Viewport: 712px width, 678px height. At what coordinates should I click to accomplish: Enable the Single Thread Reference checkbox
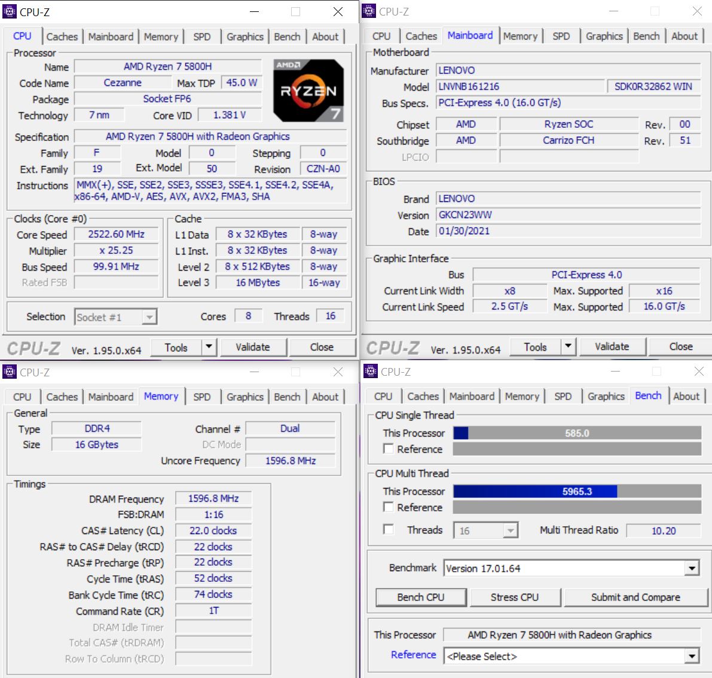(x=389, y=449)
